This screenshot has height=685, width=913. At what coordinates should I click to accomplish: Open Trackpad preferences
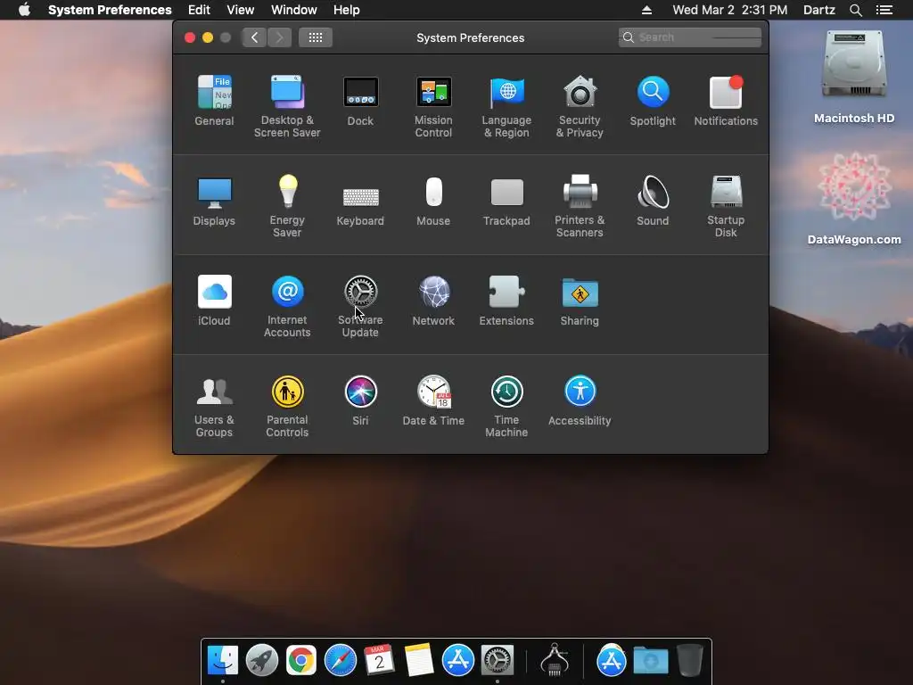pyautogui.click(x=506, y=201)
